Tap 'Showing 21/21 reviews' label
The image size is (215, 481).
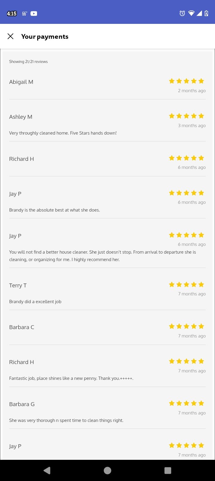click(28, 61)
